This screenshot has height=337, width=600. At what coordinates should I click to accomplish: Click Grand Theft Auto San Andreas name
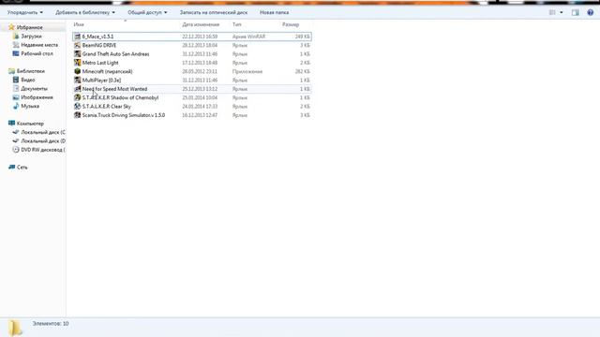click(x=115, y=54)
